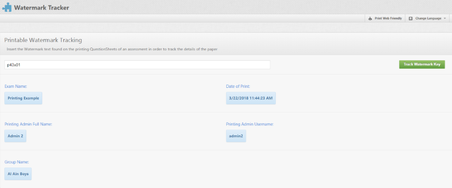Click the Printing Admin Username label
This screenshot has height=188, width=452.
tap(250, 124)
